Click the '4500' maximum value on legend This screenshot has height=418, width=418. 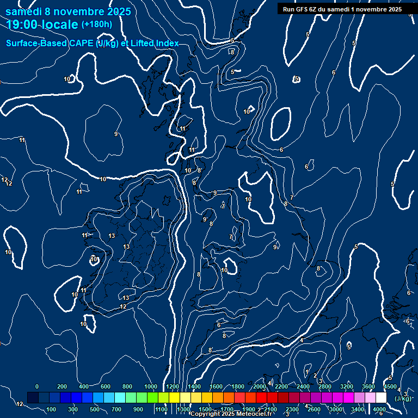390,386
